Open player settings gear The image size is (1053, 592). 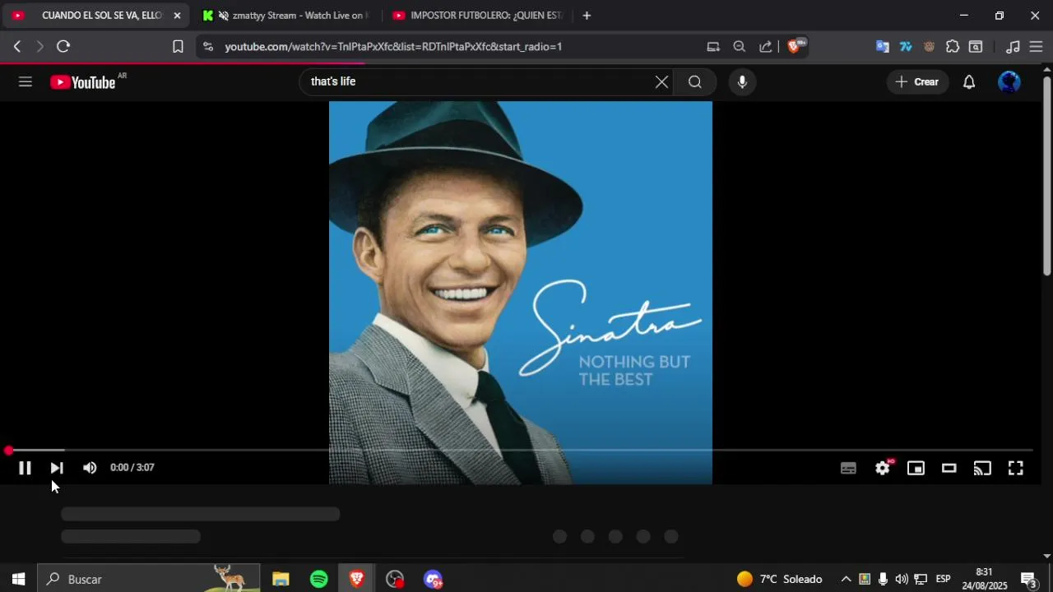click(883, 468)
